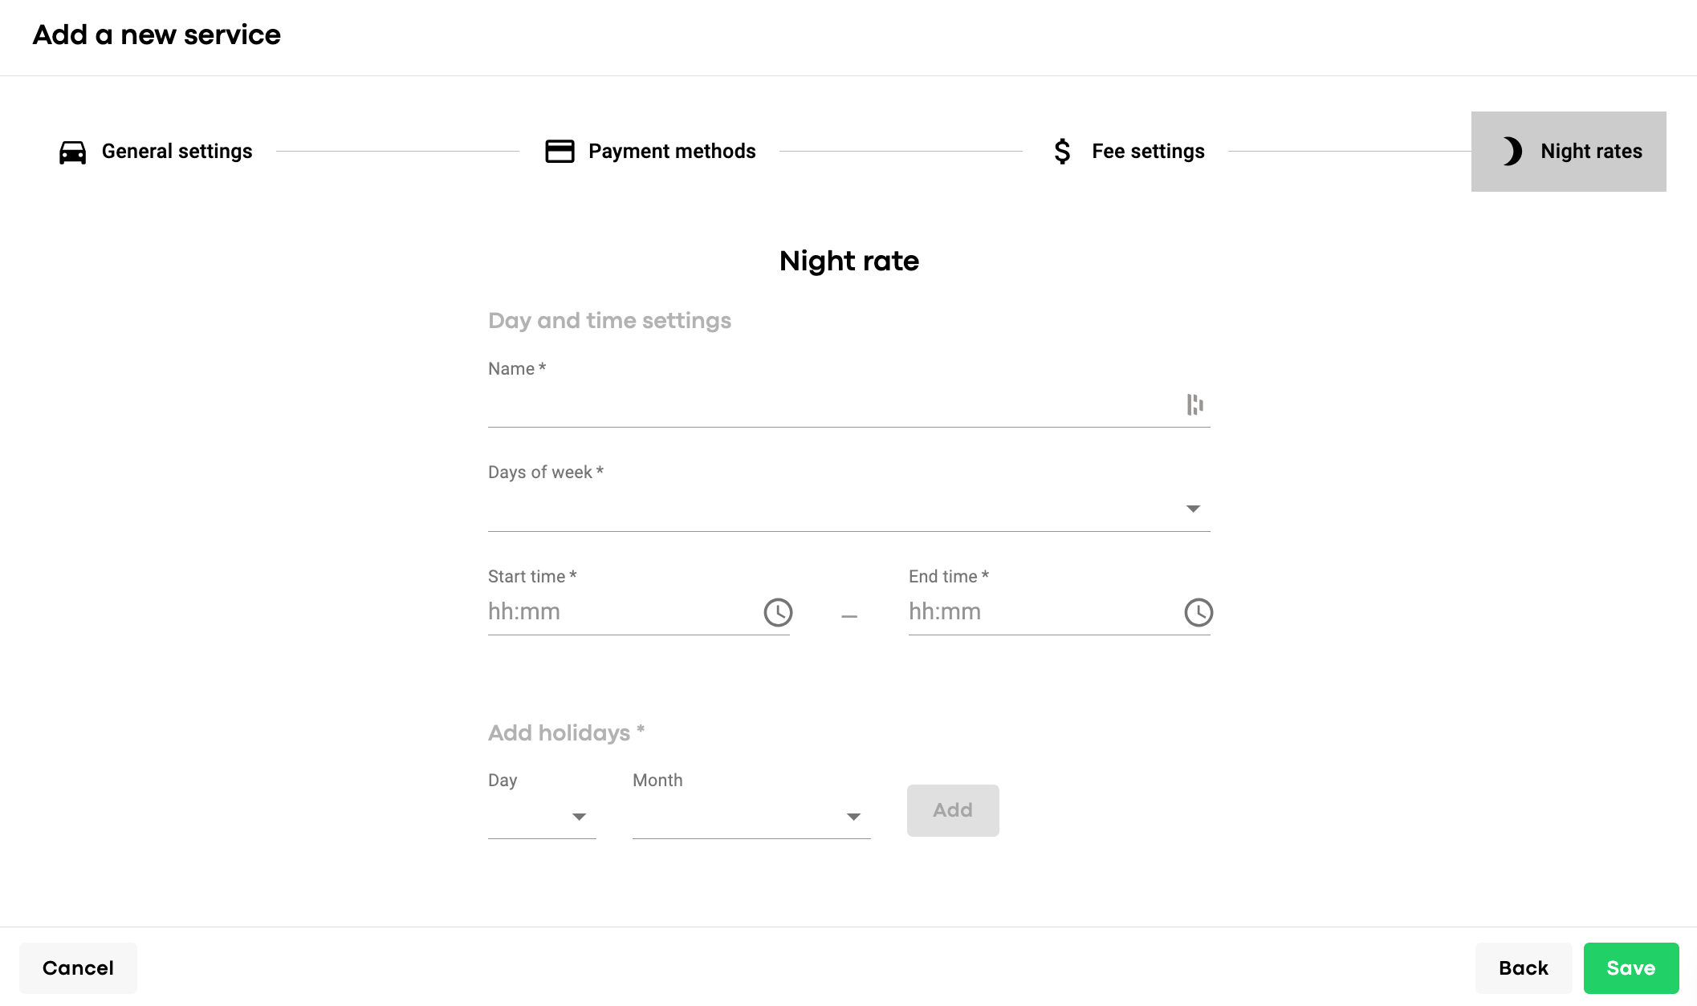Click the car icon for General settings

pos(73,152)
